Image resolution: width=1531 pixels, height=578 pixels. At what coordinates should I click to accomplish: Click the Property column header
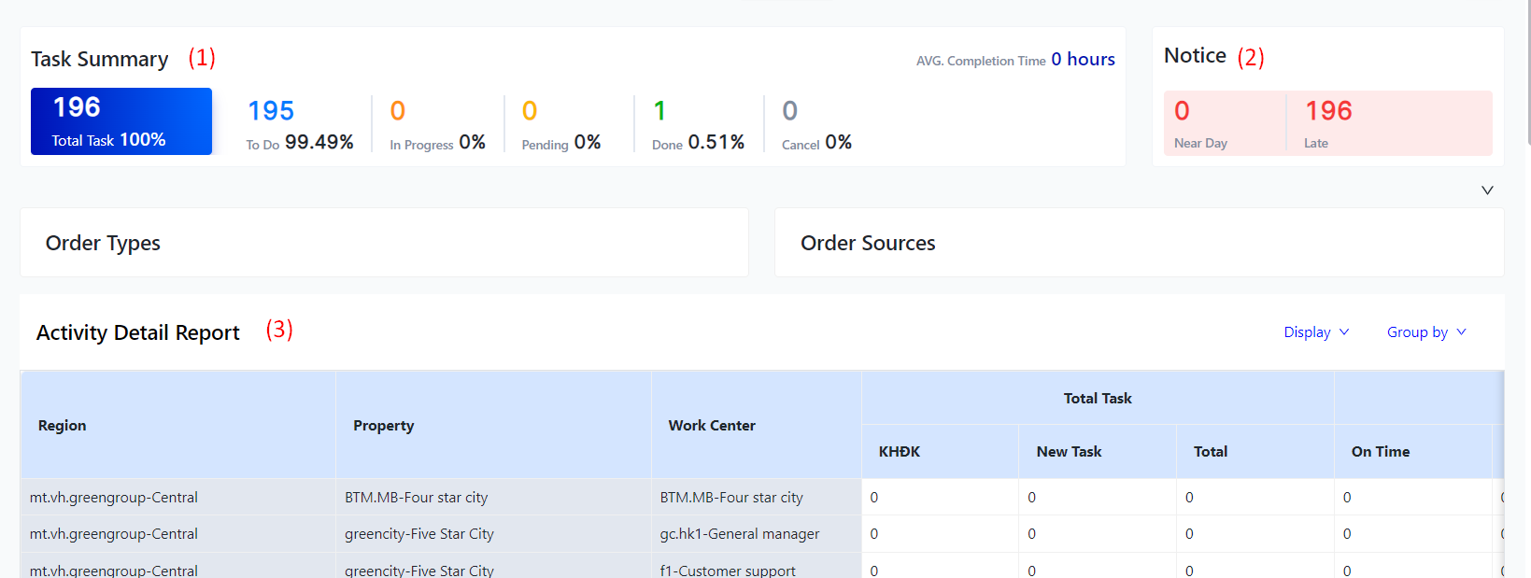[383, 426]
